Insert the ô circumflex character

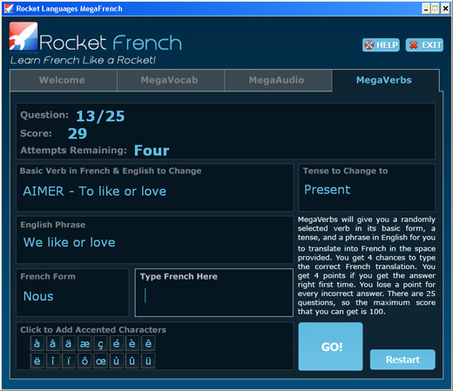point(85,361)
